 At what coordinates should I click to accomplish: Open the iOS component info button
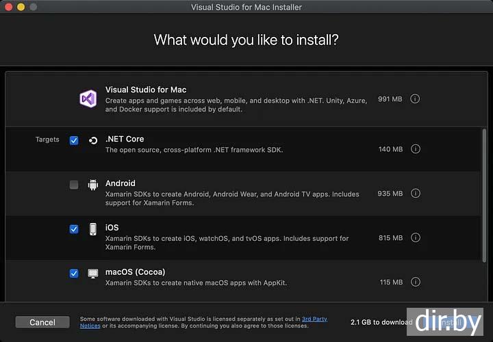coord(415,237)
